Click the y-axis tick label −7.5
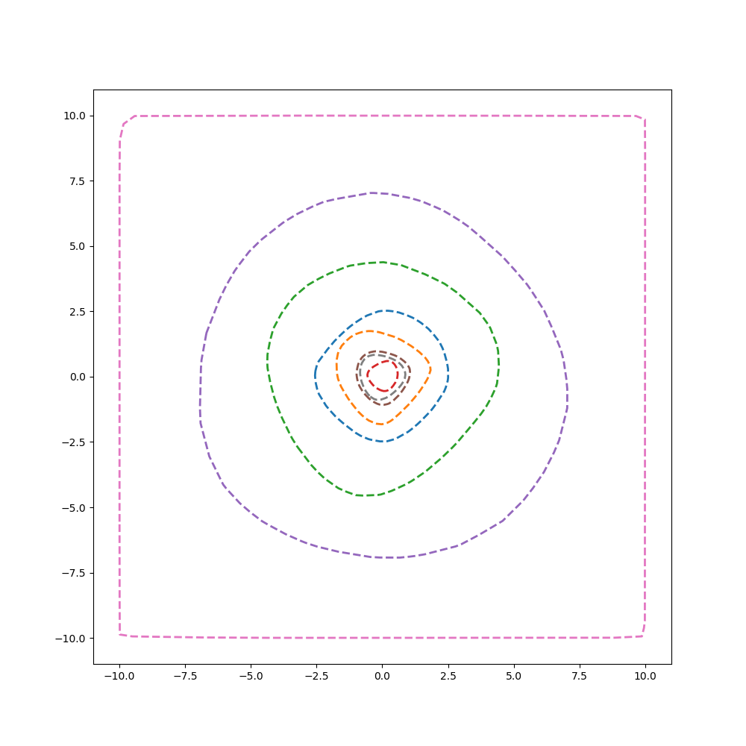The image size is (746, 746). pos(74,573)
